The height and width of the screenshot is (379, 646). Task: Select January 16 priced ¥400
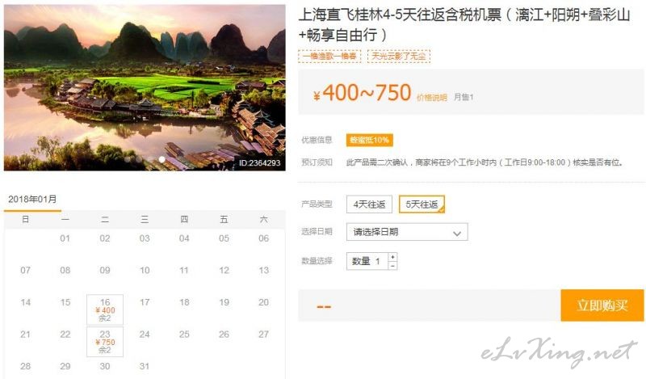105,310
